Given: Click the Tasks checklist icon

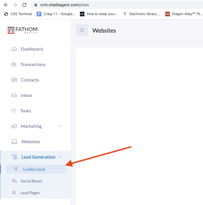Looking at the screenshot, I should pyautogui.click(x=14, y=111).
